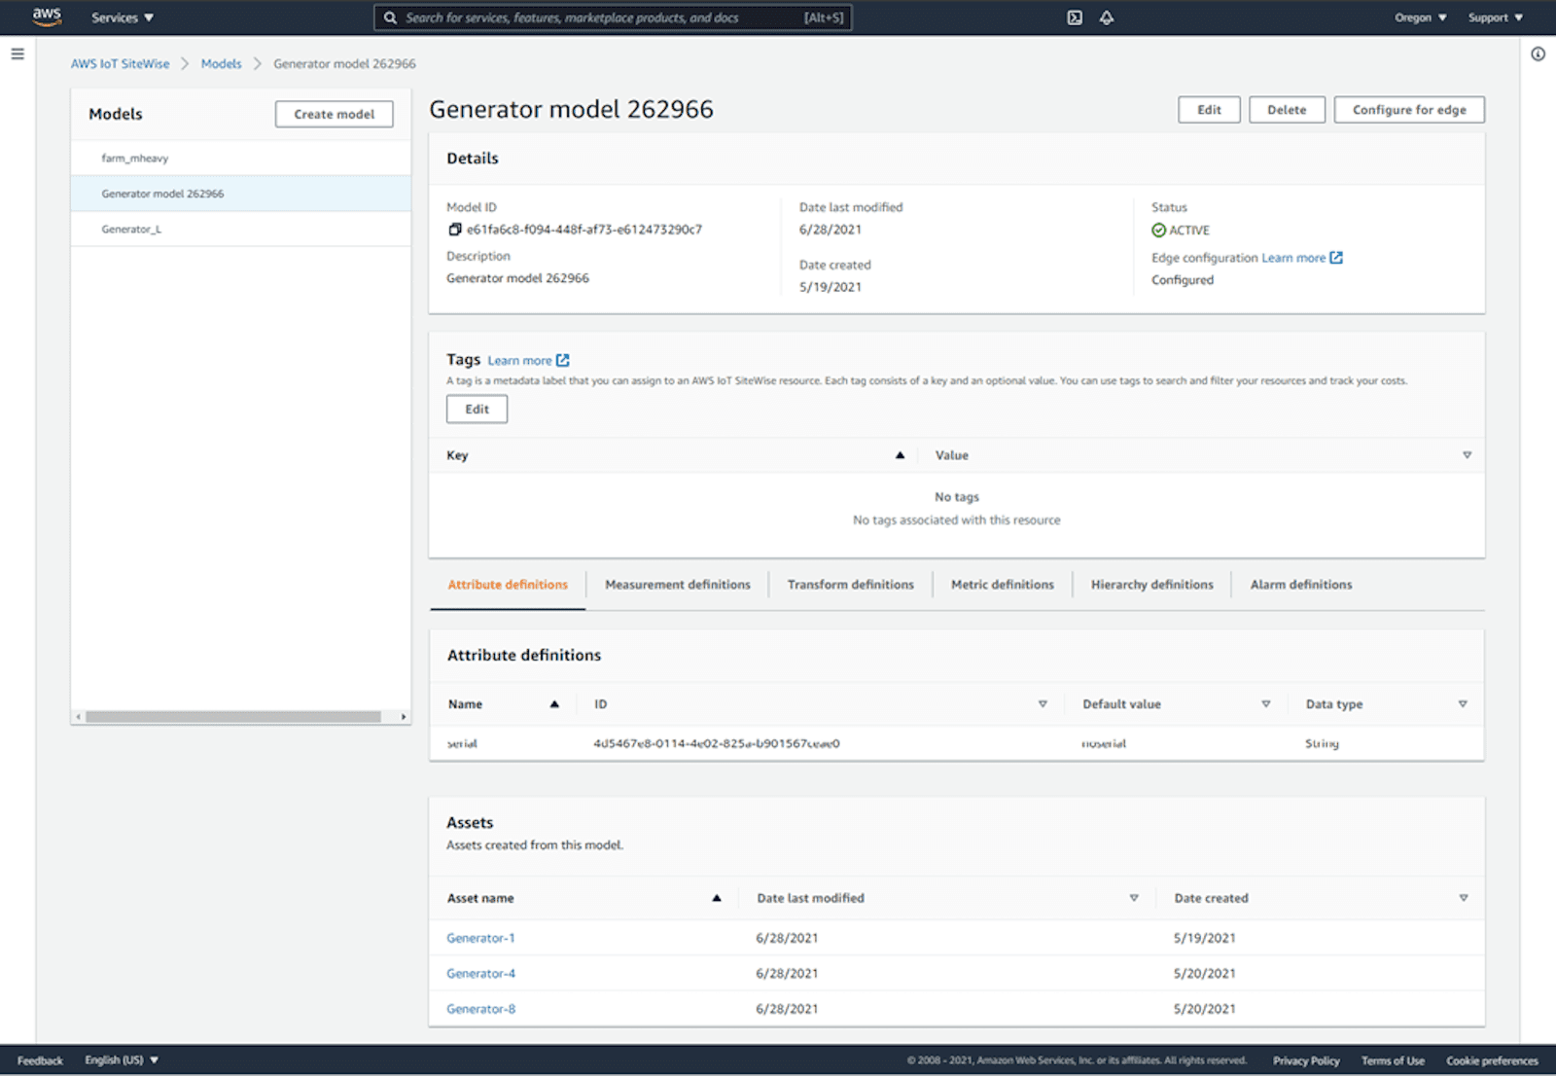This screenshot has width=1556, height=1076.
Task: Select Generator model 262966 in list
Action: coord(241,194)
